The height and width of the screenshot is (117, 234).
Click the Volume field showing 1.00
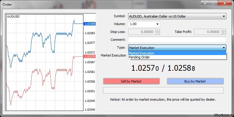point(144,24)
